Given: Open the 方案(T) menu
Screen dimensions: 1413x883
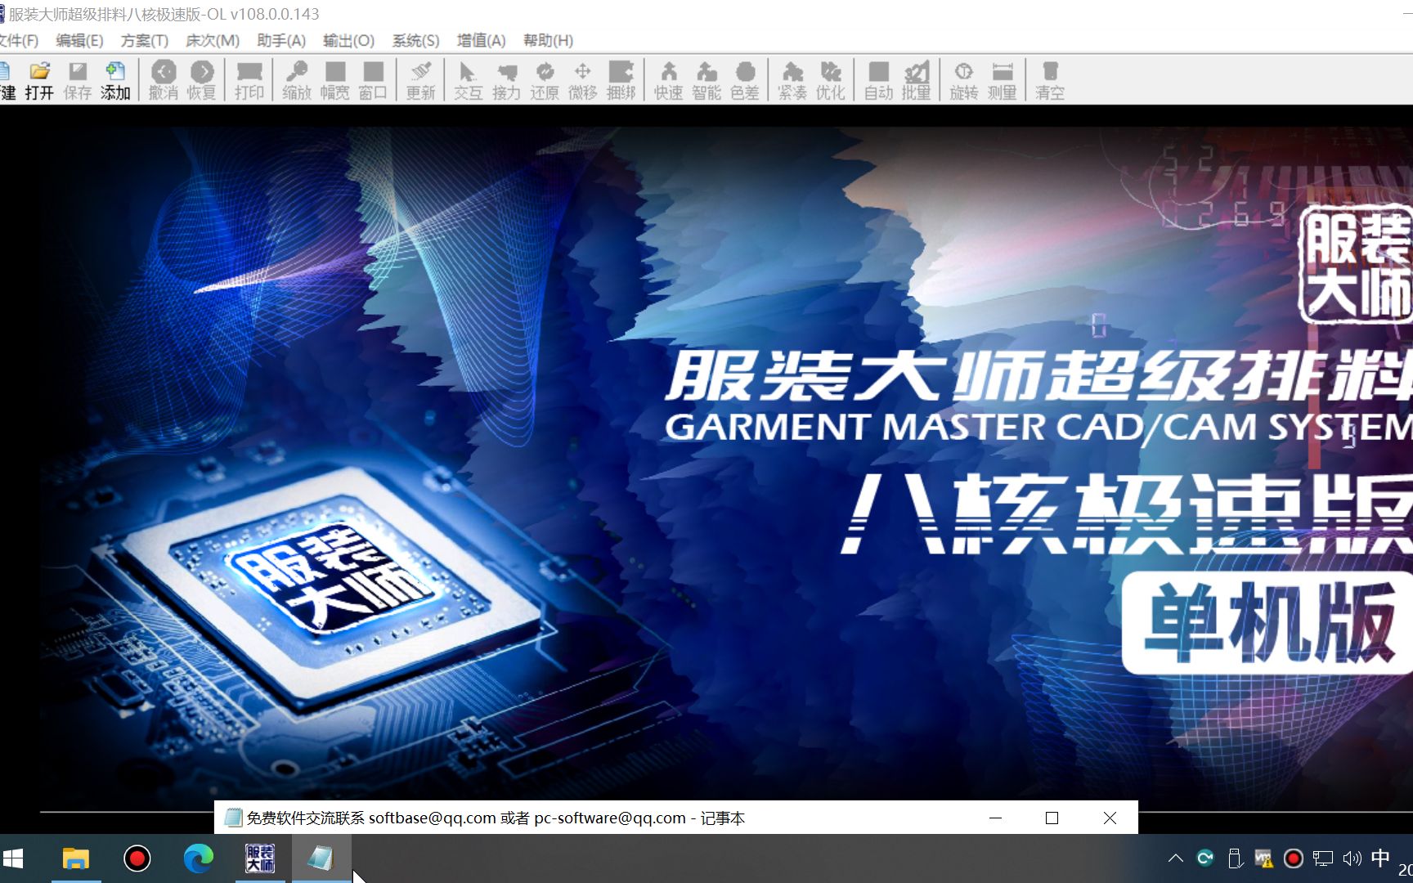Looking at the screenshot, I should (144, 40).
